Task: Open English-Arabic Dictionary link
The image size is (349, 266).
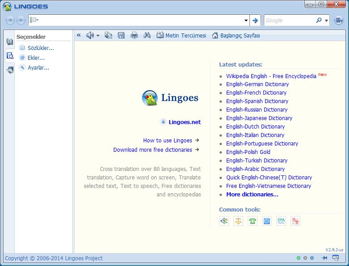Action: [x=256, y=169]
